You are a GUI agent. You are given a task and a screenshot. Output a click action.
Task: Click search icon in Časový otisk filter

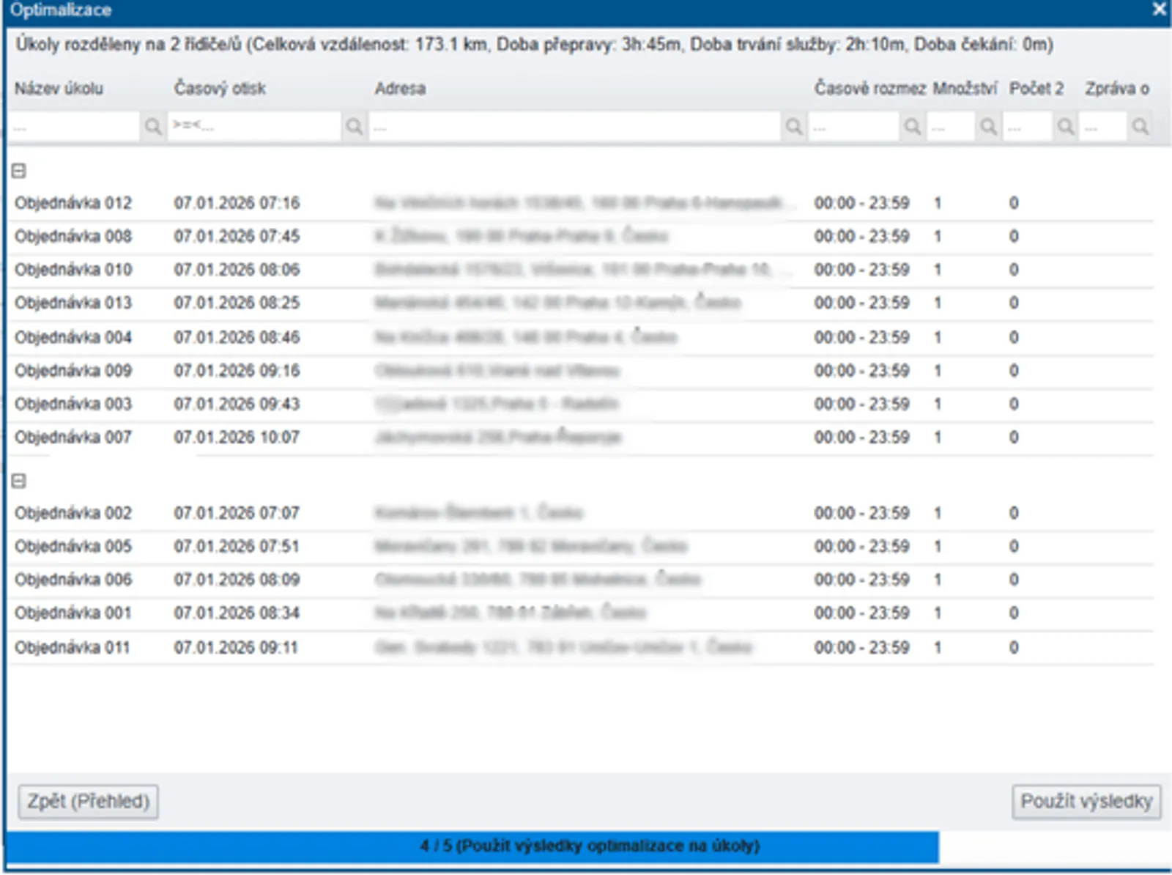354,127
